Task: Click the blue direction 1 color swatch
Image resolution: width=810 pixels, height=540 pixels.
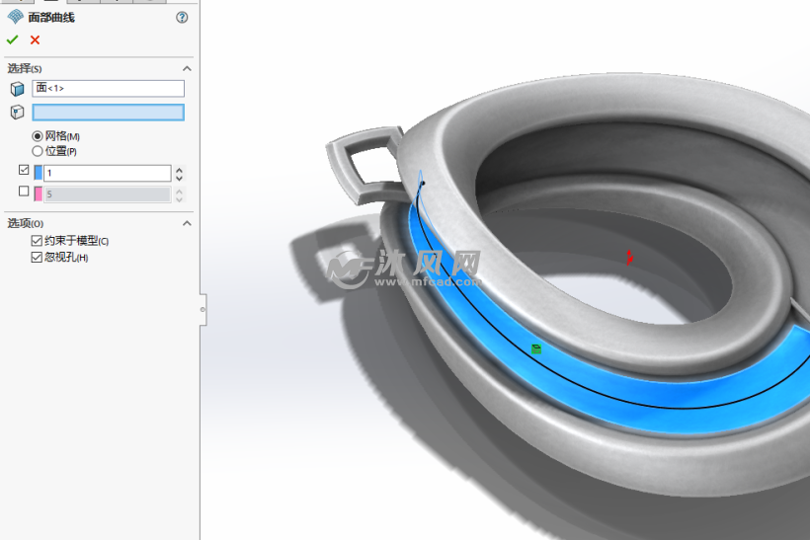Action: tap(39, 173)
